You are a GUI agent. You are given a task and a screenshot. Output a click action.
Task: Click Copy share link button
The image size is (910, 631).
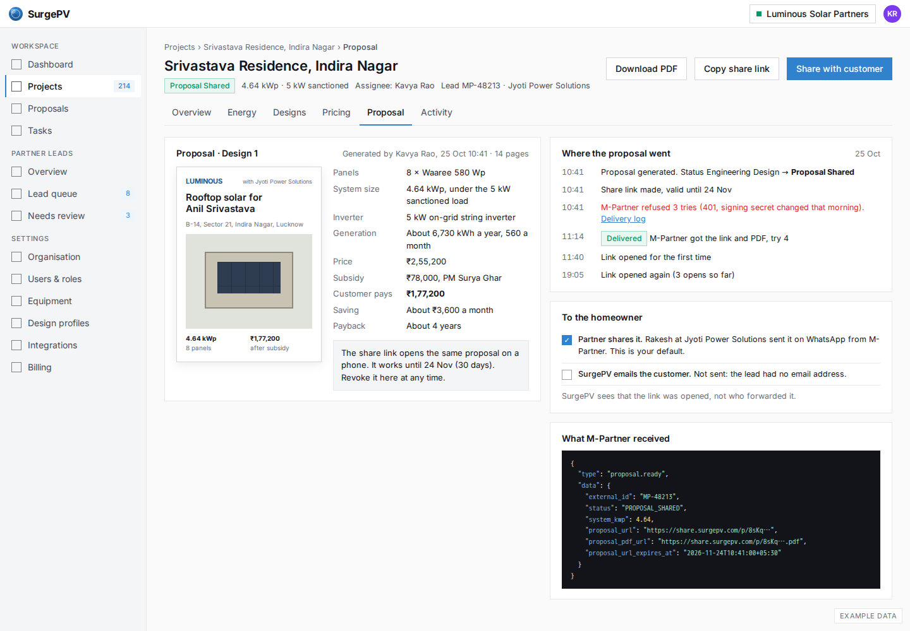point(737,69)
